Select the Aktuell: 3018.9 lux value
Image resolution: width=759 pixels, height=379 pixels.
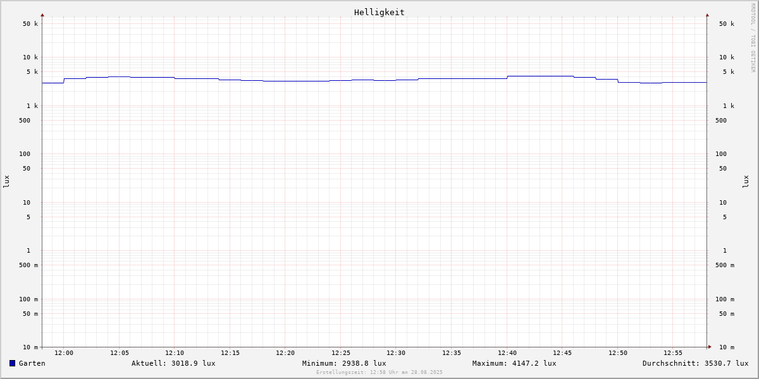[173, 363]
